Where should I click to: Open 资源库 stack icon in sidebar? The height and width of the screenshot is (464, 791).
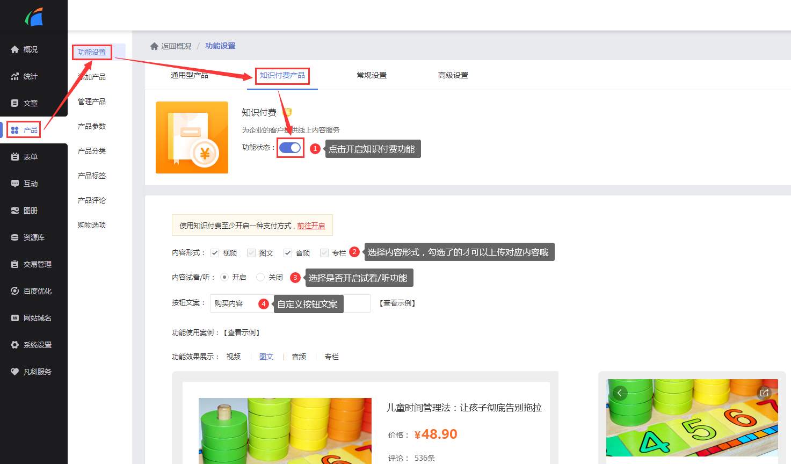pyautogui.click(x=15, y=237)
